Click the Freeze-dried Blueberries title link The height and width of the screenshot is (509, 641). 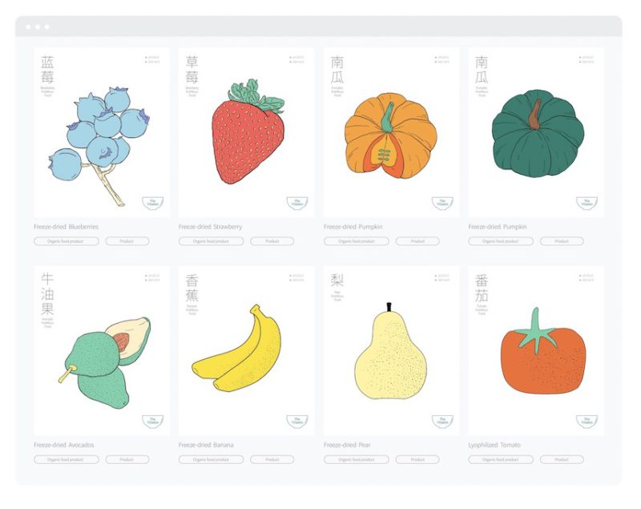(67, 227)
